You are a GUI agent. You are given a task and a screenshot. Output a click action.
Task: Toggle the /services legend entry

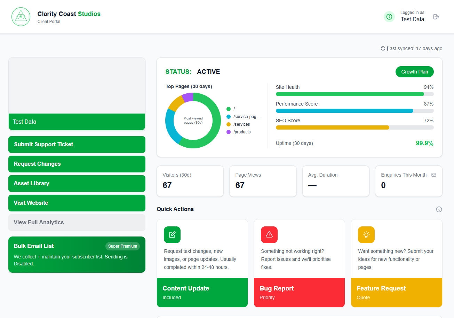(x=241, y=124)
